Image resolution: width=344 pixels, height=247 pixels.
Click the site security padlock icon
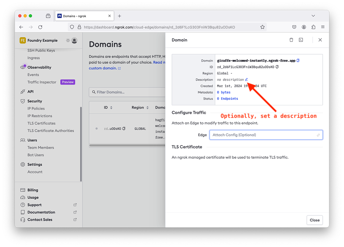pyautogui.click(x=79, y=27)
